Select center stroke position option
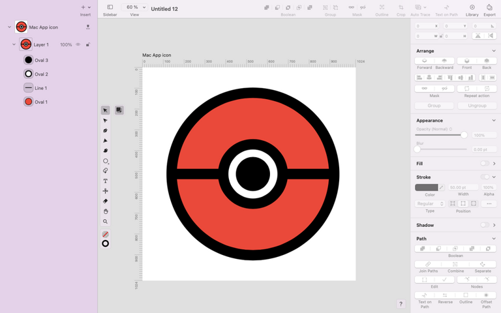 point(463,203)
